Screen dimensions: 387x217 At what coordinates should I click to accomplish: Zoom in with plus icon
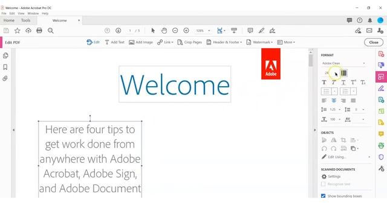coord(186,31)
